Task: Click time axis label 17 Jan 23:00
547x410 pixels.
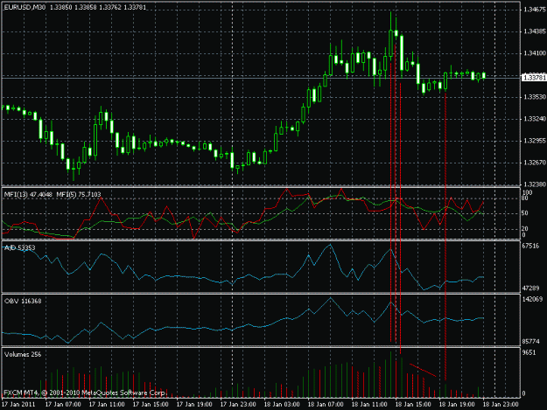Action: coord(238,404)
